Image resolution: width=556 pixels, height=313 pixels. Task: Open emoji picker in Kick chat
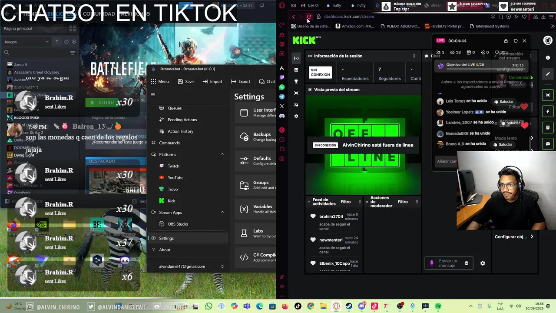click(467, 263)
